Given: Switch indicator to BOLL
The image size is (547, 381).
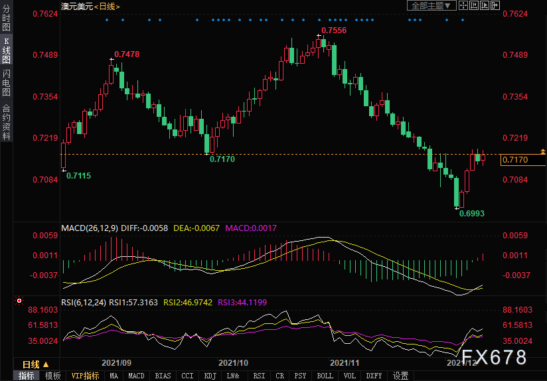Looking at the screenshot, I should pos(325,376).
